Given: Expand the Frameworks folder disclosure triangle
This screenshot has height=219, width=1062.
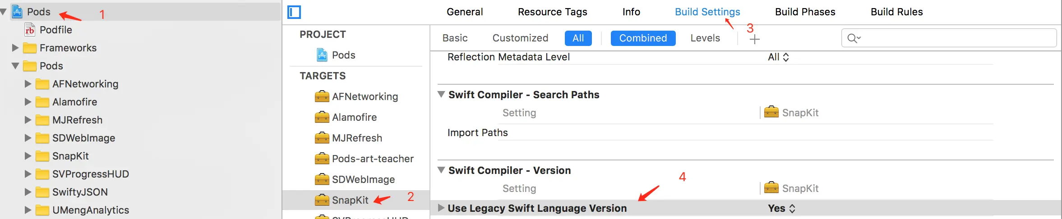Looking at the screenshot, I should click(15, 48).
